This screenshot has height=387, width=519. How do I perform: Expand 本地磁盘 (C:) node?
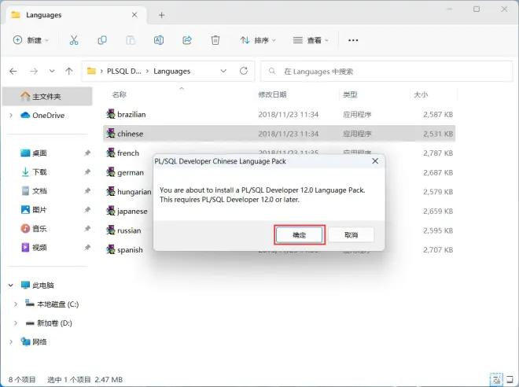pyautogui.click(x=16, y=304)
